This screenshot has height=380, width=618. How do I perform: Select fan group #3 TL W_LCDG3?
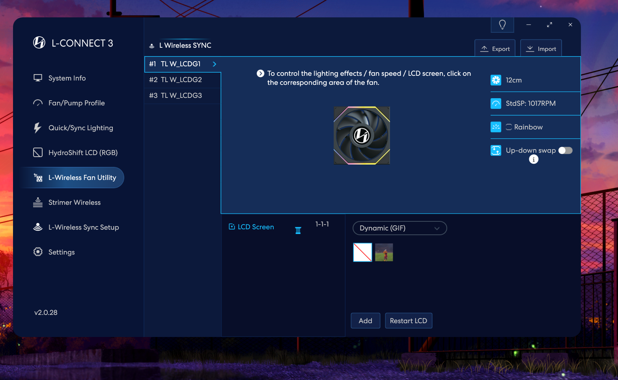pos(183,95)
